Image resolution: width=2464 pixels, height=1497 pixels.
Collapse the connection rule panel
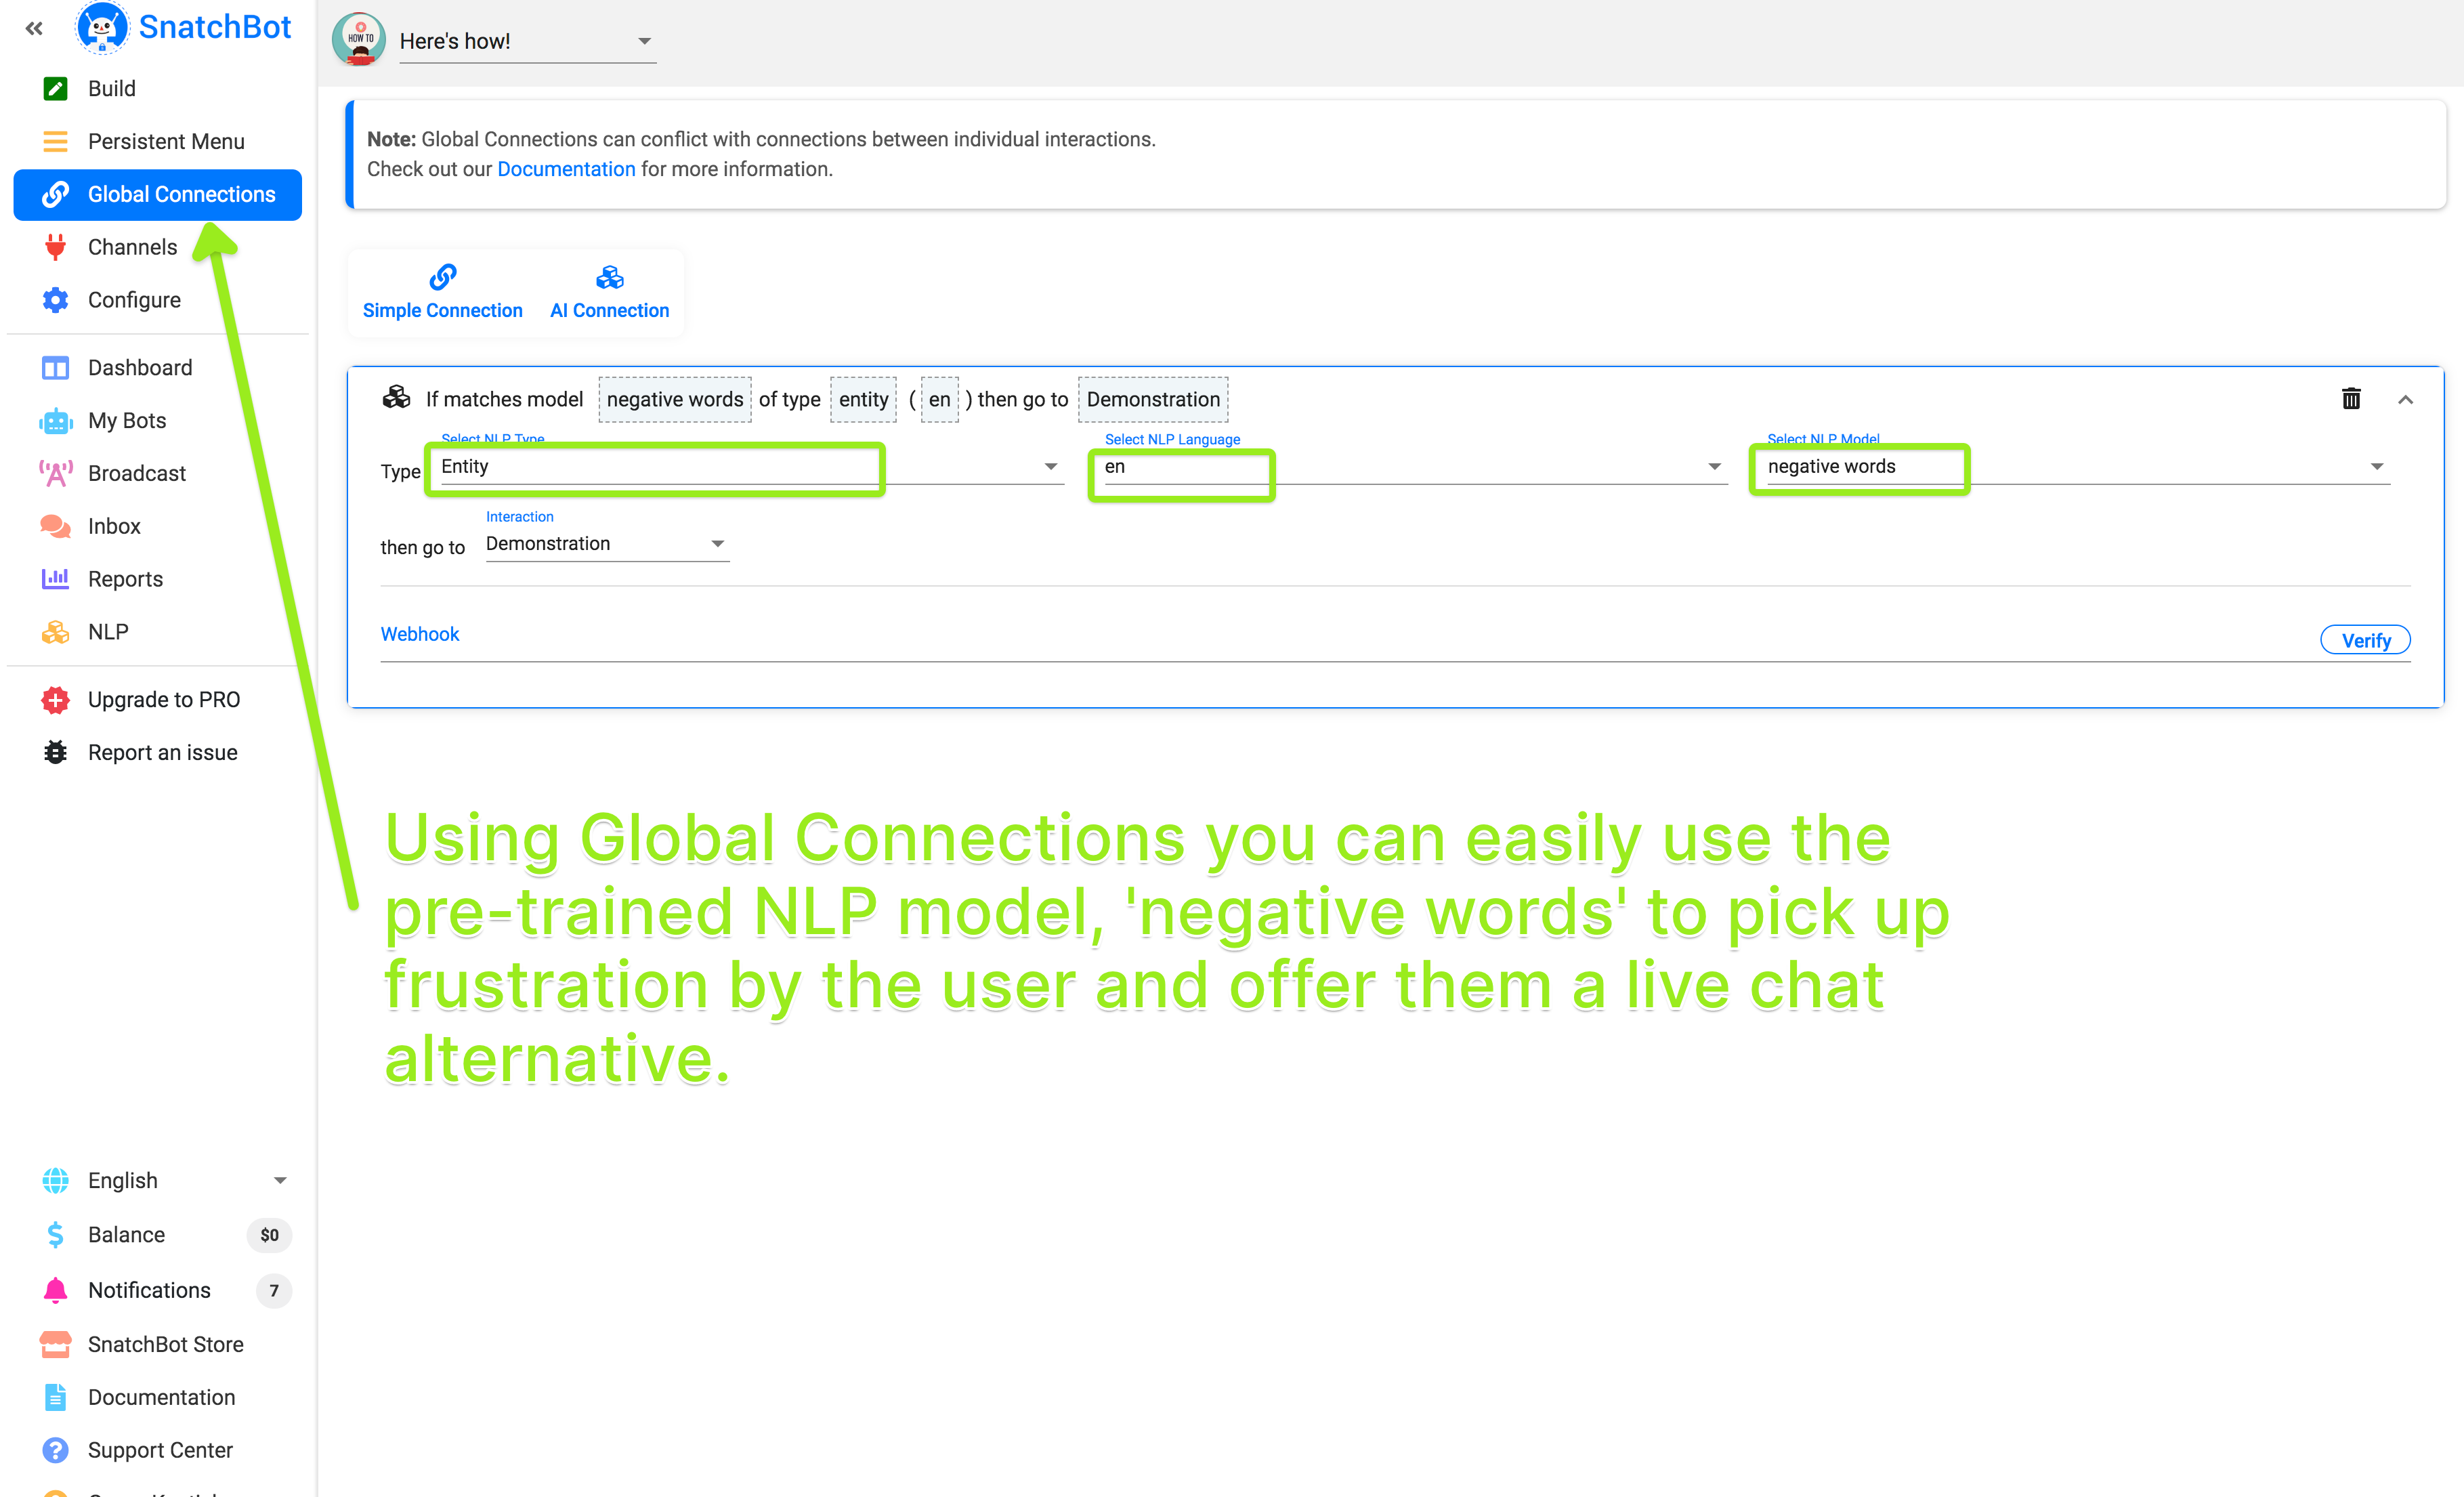(x=2405, y=400)
